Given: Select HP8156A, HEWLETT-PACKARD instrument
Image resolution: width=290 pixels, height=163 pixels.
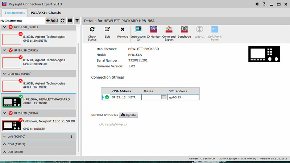Looking at the screenshot, I should point(38,101).
